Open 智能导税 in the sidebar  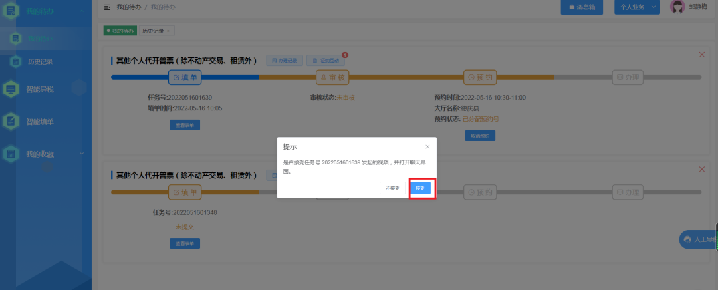click(x=40, y=89)
